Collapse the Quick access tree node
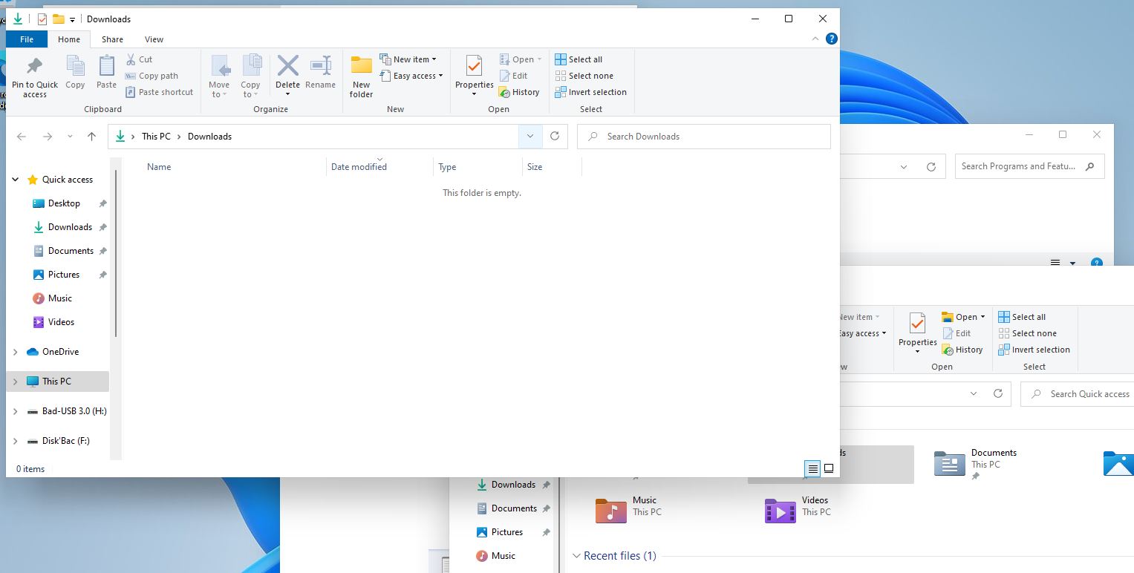Image resolution: width=1134 pixels, height=573 pixels. (x=16, y=180)
